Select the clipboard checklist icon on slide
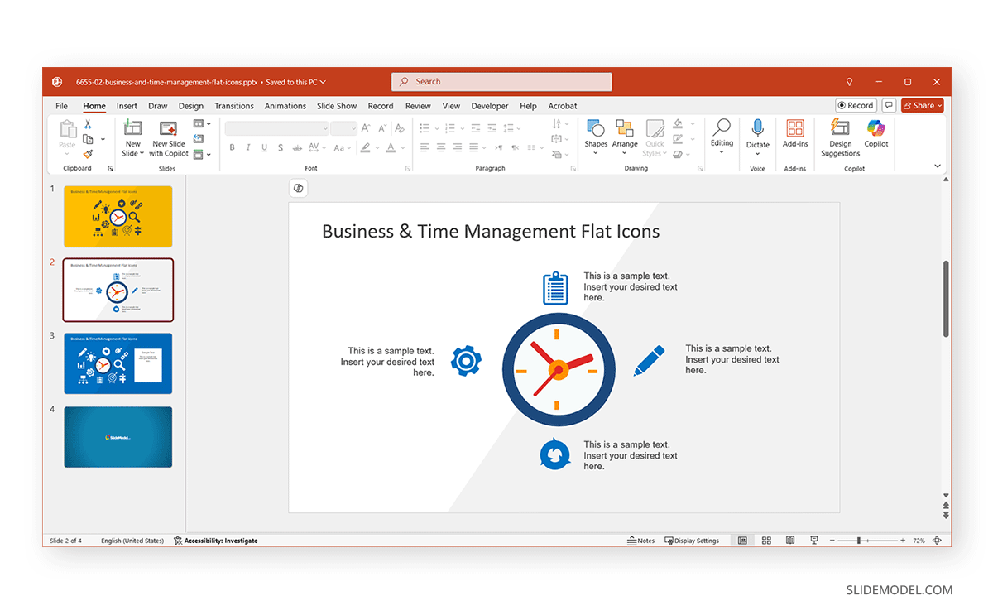This screenshot has height=615, width=993. pos(555,288)
